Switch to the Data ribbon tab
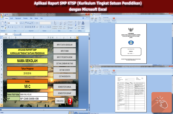The width and height of the screenshot is (173, 114). 31,18
